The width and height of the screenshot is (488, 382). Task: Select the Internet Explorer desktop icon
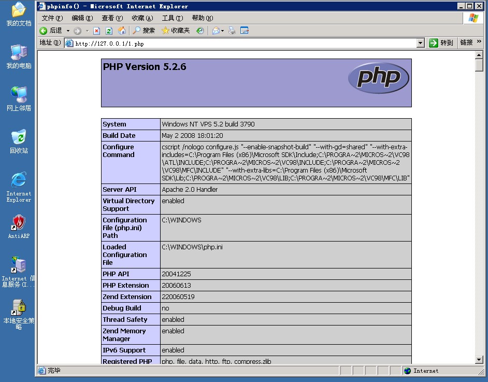point(19,187)
